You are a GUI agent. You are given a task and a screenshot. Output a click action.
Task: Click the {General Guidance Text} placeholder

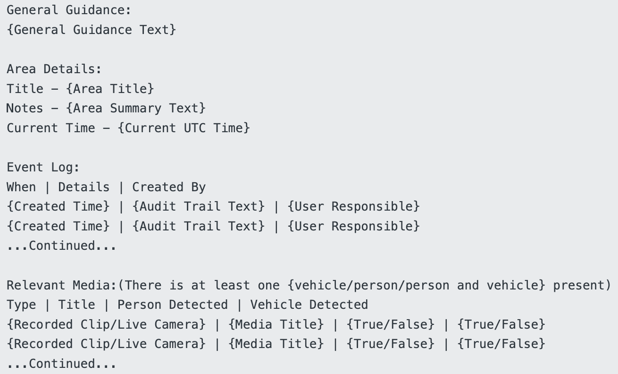(91, 30)
